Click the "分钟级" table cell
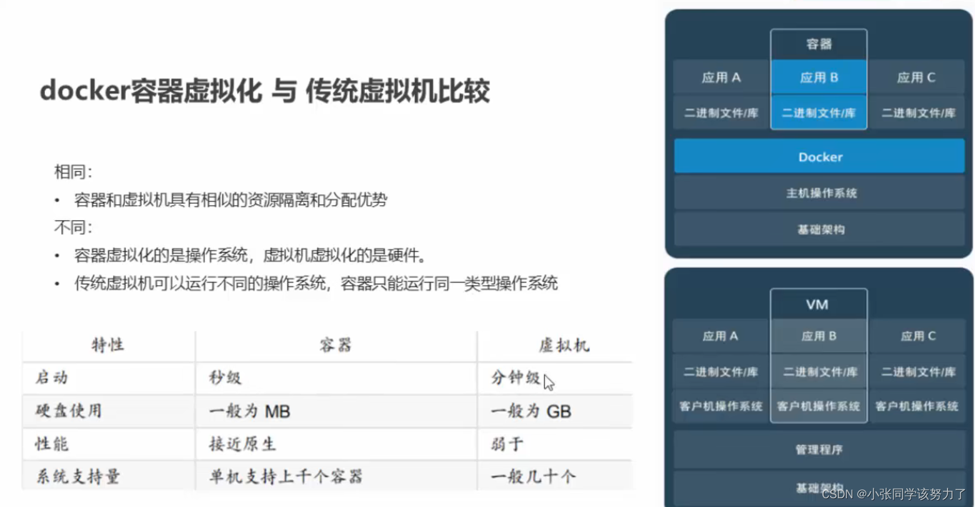Viewport: 975px width, 507px height. click(556, 378)
